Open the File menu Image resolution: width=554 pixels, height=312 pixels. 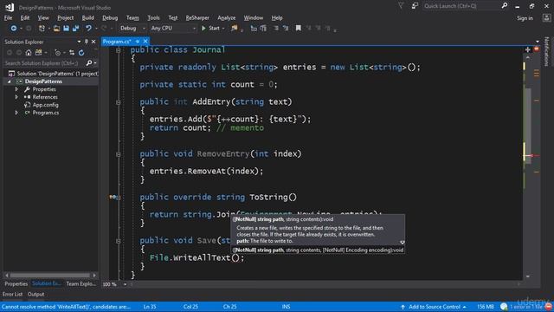click(8, 17)
